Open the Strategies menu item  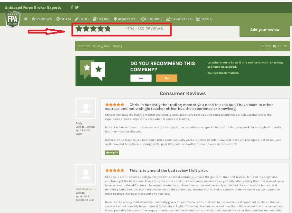point(179,19)
